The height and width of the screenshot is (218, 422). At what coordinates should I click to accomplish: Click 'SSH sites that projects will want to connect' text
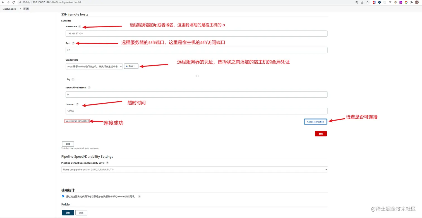coord(80,148)
